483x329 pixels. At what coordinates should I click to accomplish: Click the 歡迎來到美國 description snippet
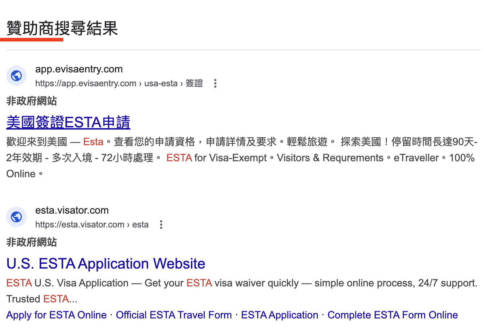coord(242,158)
